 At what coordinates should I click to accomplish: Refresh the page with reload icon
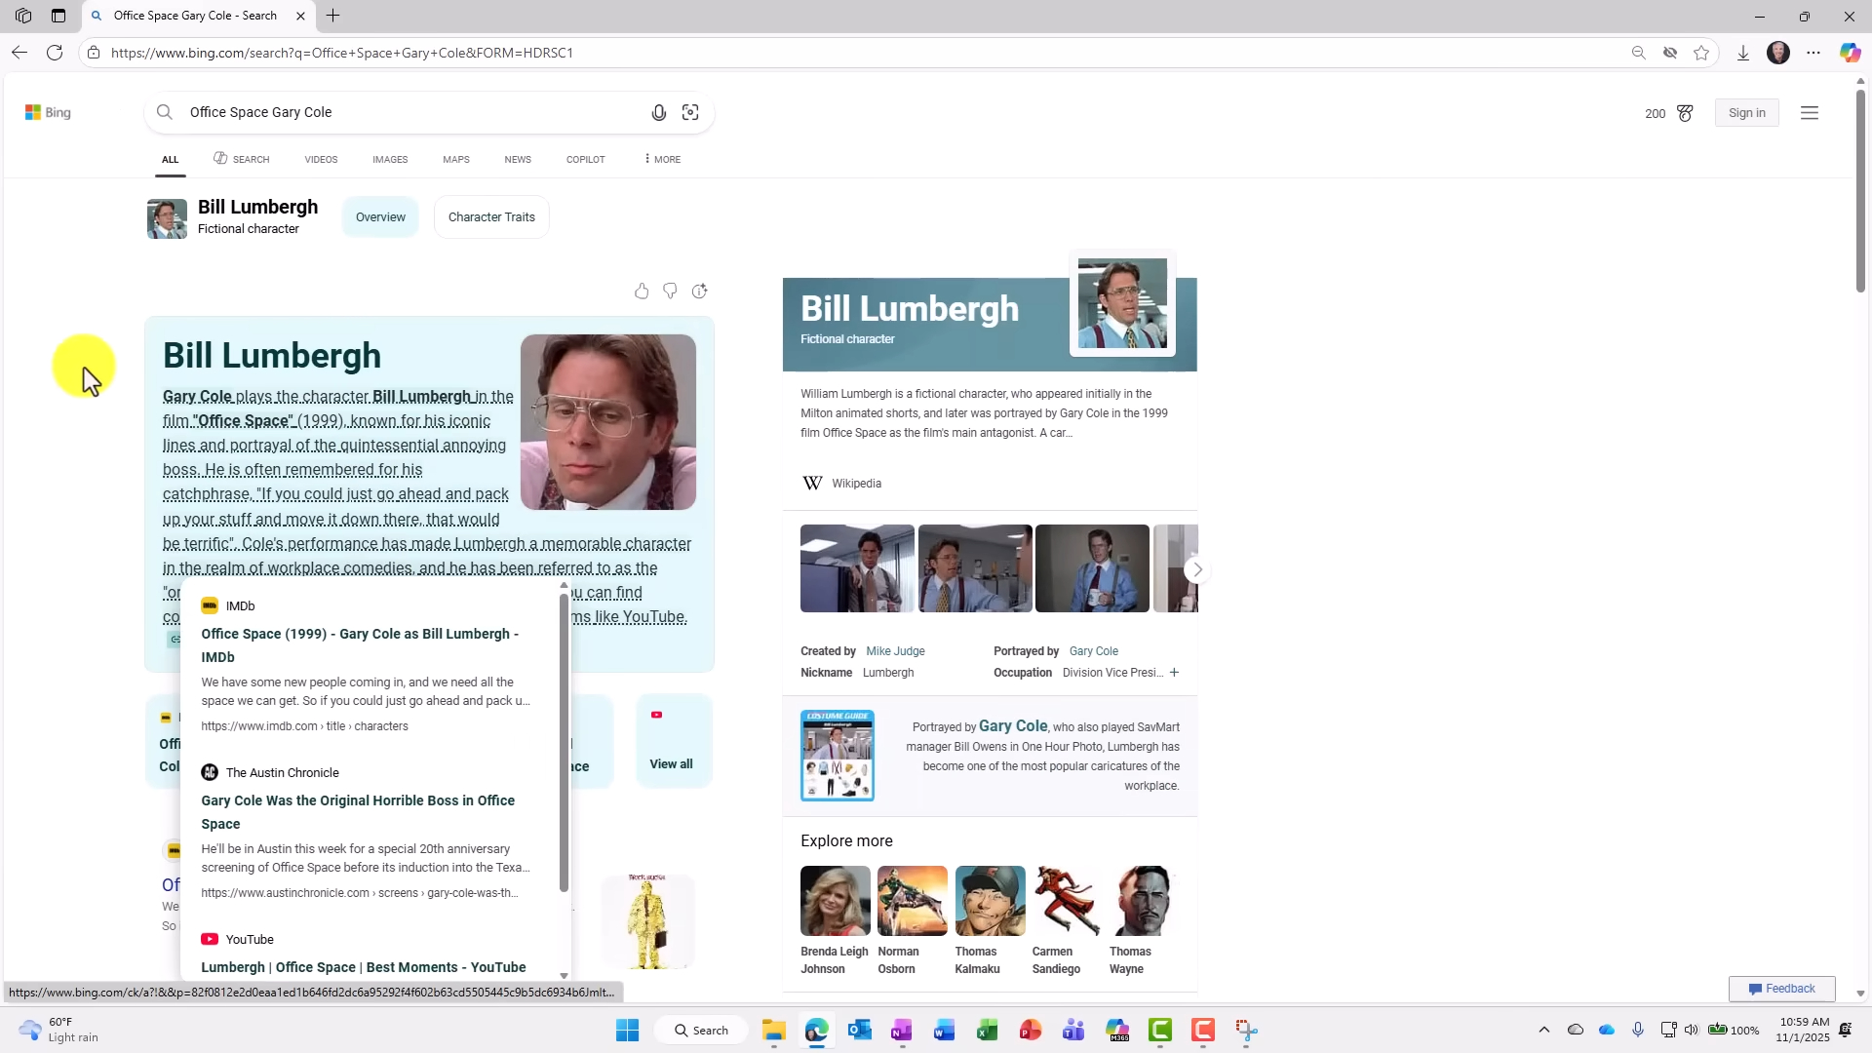pos(55,53)
